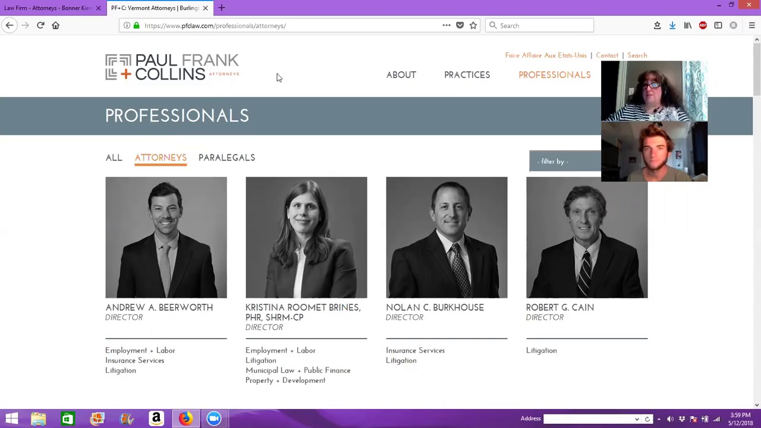Open the PROFESSIONALS navigation menu
The height and width of the screenshot is (428, 761).
pos(555,75)
